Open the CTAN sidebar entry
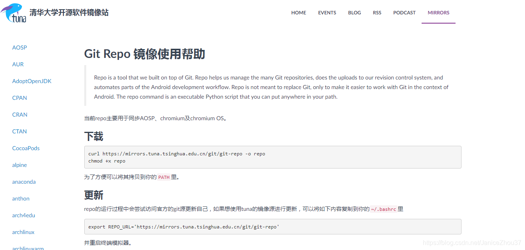Image resolution: width=525 pixels, height=250 pixels. 20,131
